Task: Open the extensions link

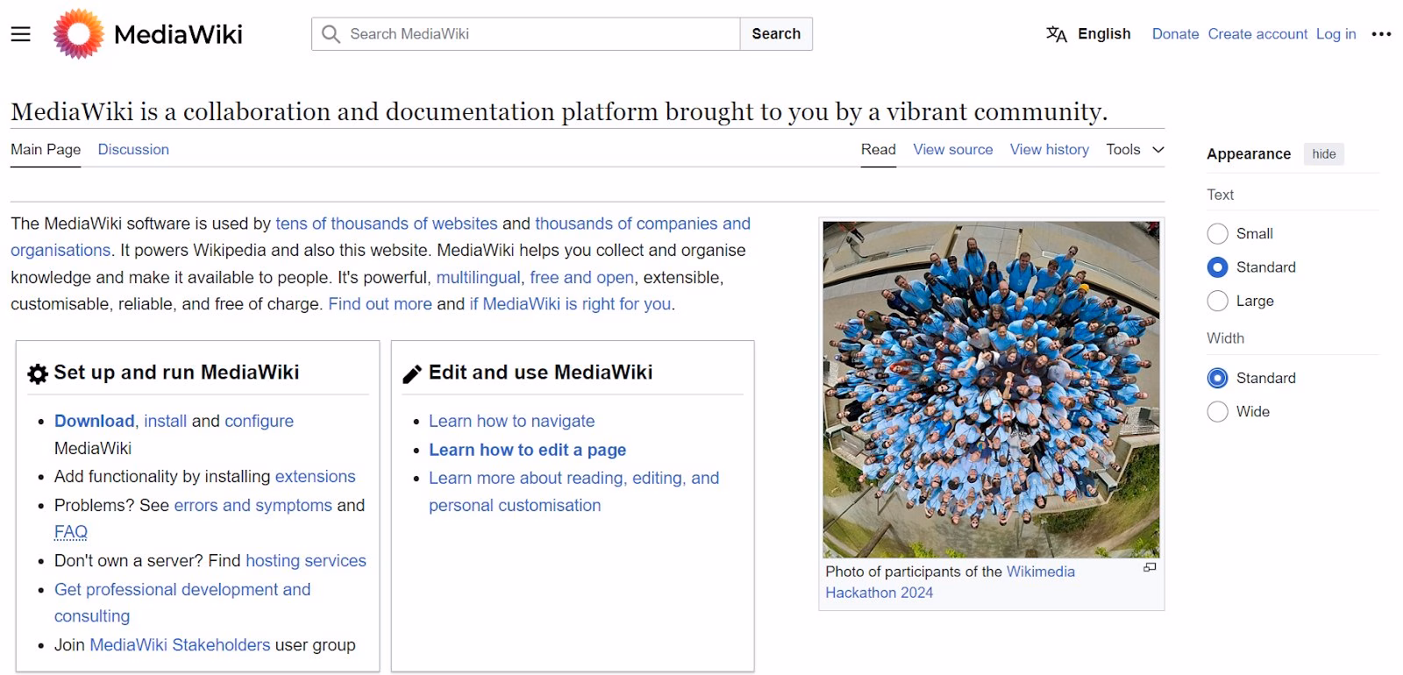Action: click(315, 477)
